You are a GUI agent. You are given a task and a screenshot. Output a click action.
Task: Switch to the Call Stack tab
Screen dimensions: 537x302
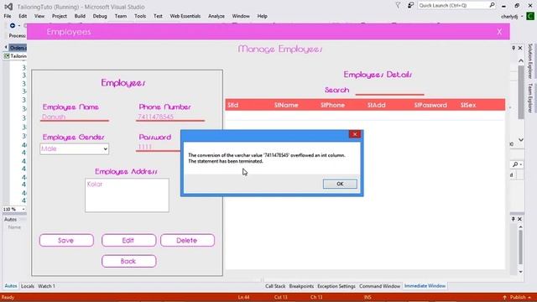pos(275,286)
